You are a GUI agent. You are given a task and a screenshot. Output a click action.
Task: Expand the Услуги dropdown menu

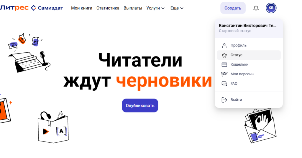click(x=155, y=8)
